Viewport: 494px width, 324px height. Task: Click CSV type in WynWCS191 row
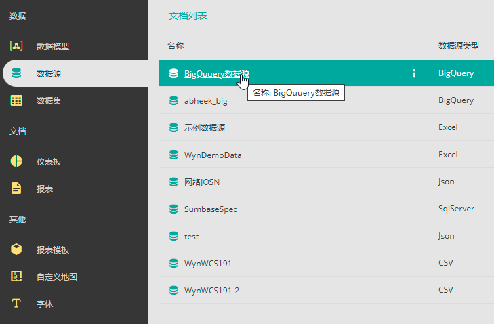[x=445, y=263]
